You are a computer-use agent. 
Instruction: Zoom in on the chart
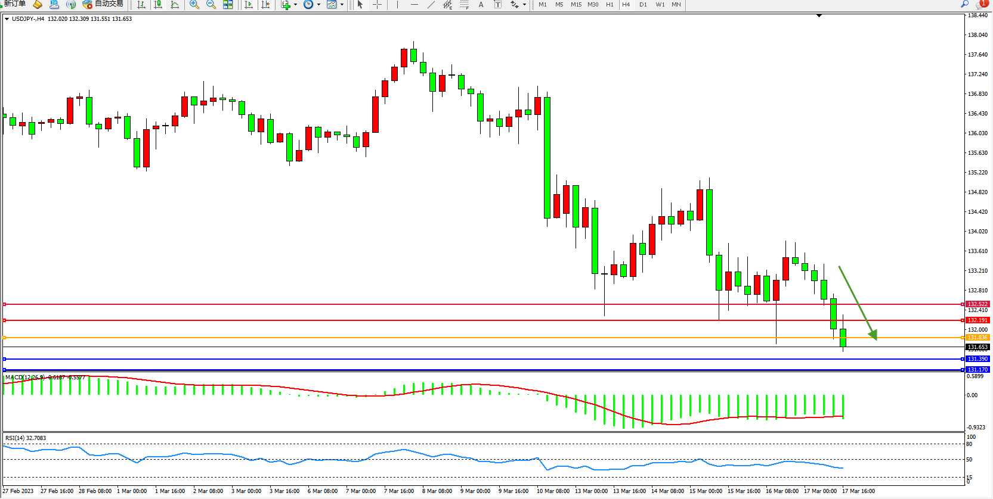pyautogui.click(x=194, y=5)
